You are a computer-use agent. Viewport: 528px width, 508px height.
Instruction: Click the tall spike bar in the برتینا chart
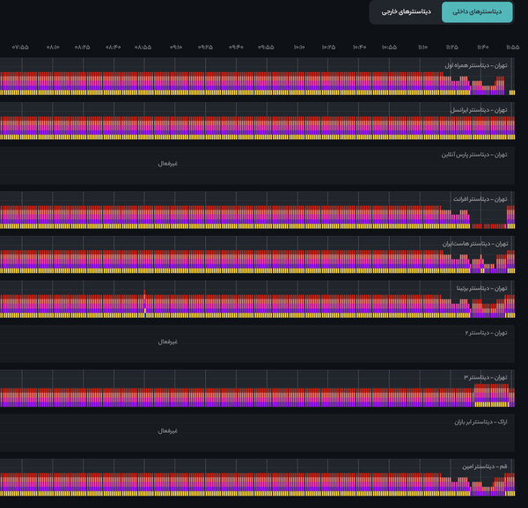click(144, 304)
